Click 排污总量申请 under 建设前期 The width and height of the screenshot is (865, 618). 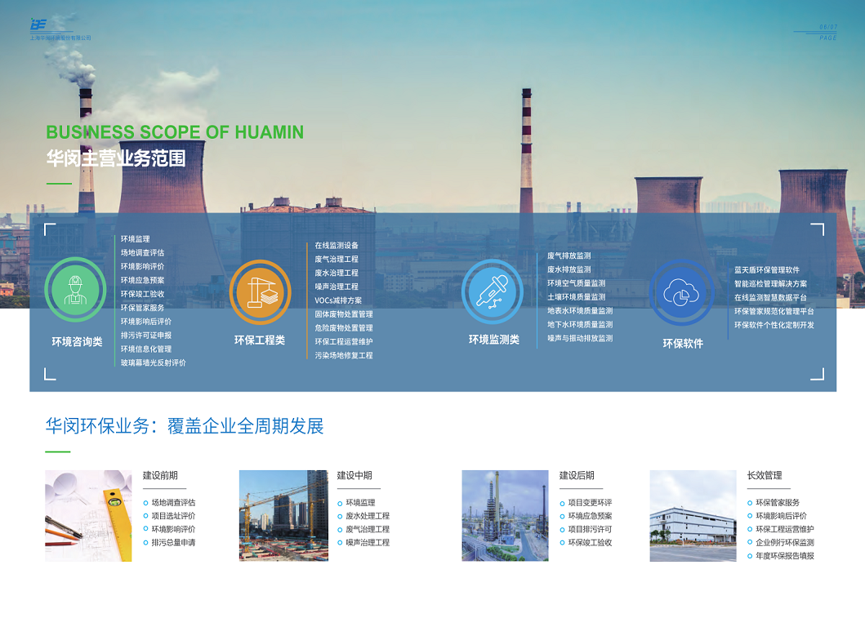(173, 542)
